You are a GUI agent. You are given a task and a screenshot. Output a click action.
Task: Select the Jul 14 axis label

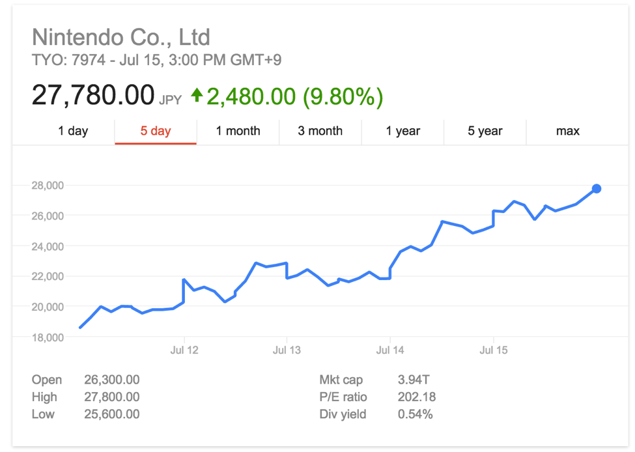coord(390,350)
